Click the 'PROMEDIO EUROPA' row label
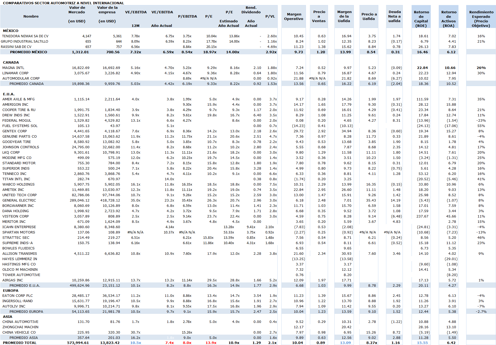 (x=26, y=312)
